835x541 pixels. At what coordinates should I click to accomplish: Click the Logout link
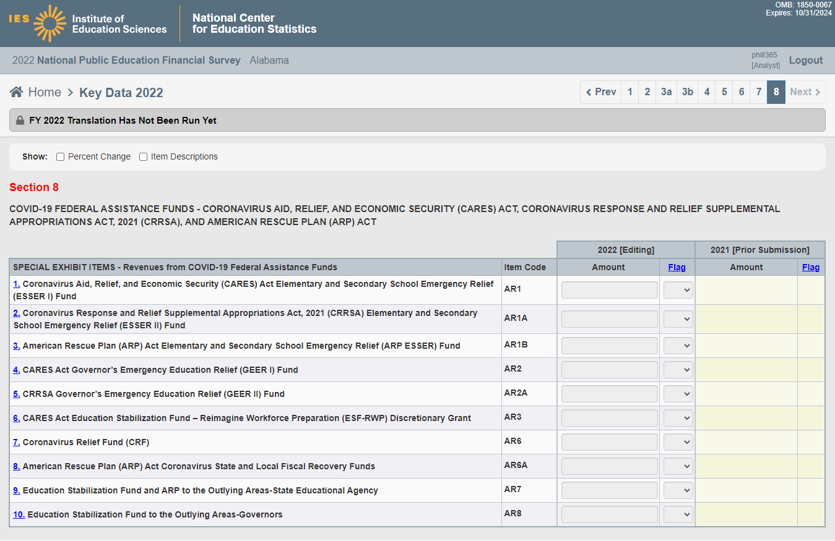805,61
